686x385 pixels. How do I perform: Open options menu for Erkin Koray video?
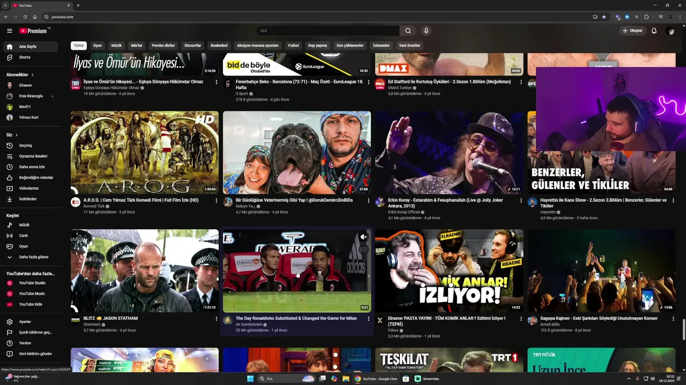(x=520, y=201)
